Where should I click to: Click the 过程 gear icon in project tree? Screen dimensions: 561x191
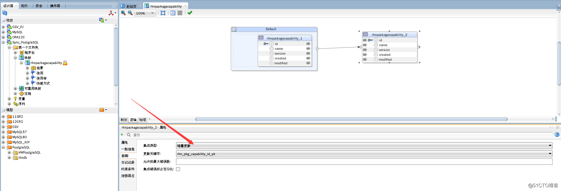[x=21, y=94]
